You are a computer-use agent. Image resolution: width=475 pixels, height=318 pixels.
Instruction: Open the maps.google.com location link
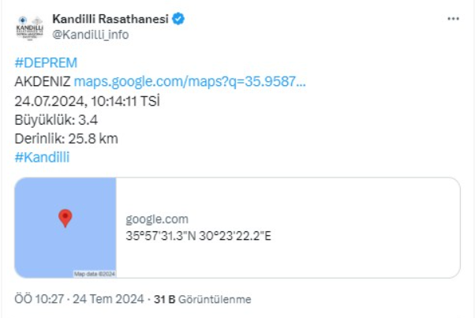pos(189,81)
